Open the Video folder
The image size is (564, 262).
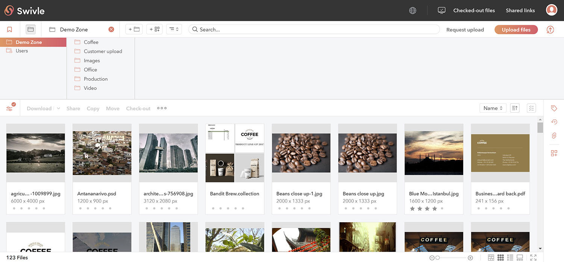coord(90,88)
